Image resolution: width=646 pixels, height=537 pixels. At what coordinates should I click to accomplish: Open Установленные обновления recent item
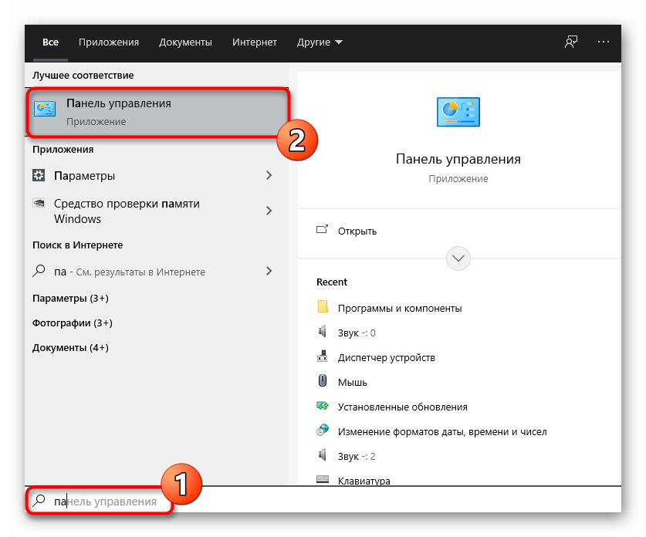pos(402,407)
